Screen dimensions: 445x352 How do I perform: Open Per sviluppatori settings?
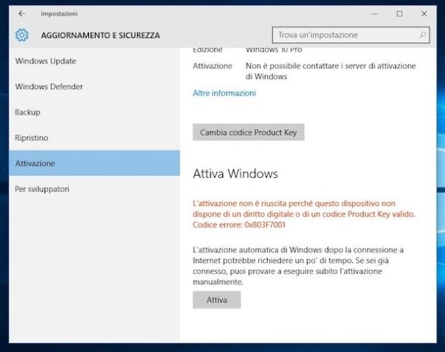tap(42, 189)
